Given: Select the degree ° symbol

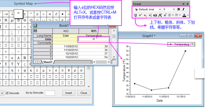Looking at the screenshot, I should (19, 13).
